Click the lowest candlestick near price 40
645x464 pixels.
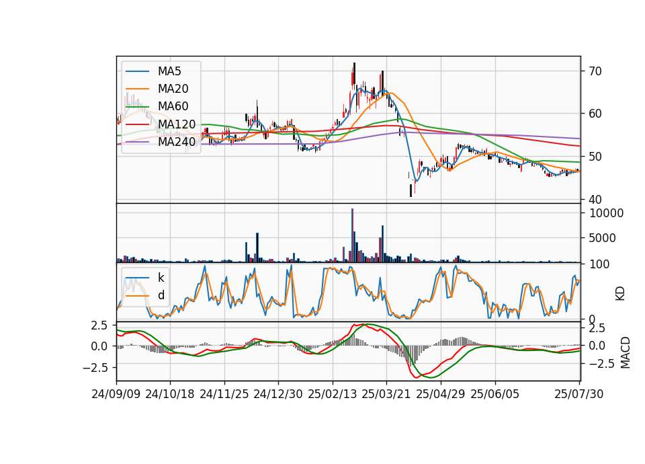click(x=411, y=190)
